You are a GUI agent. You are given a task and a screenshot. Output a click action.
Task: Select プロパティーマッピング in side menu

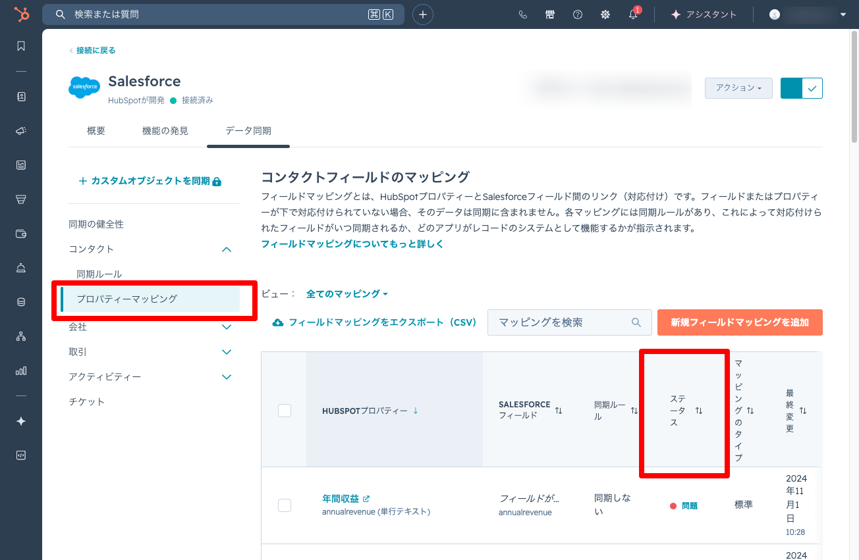150,299
